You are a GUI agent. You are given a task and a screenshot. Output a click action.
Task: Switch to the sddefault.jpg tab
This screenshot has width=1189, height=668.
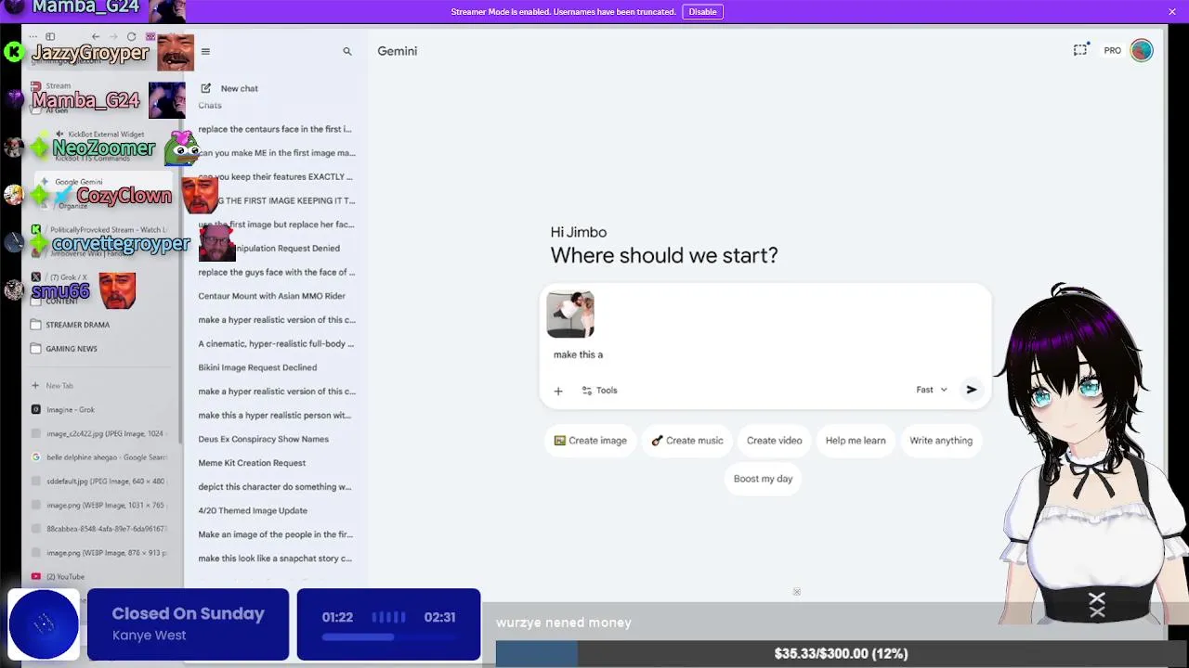tap(98, 482)
